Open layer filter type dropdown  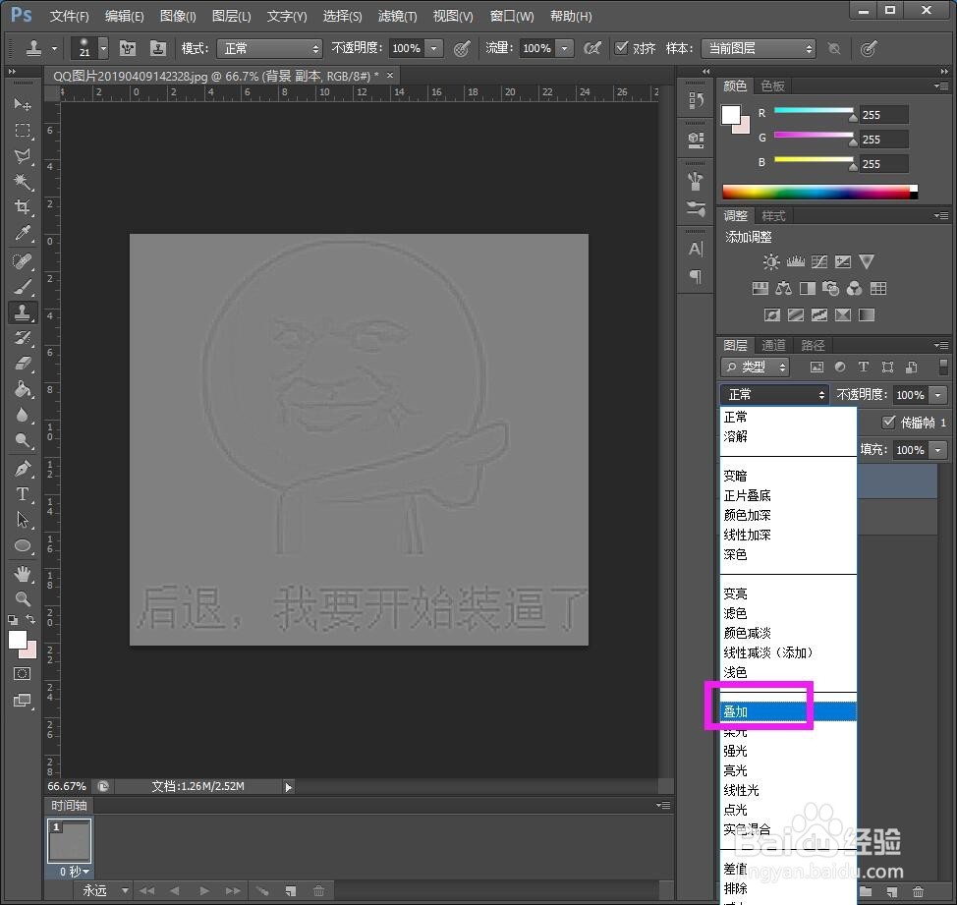point(755,367)
